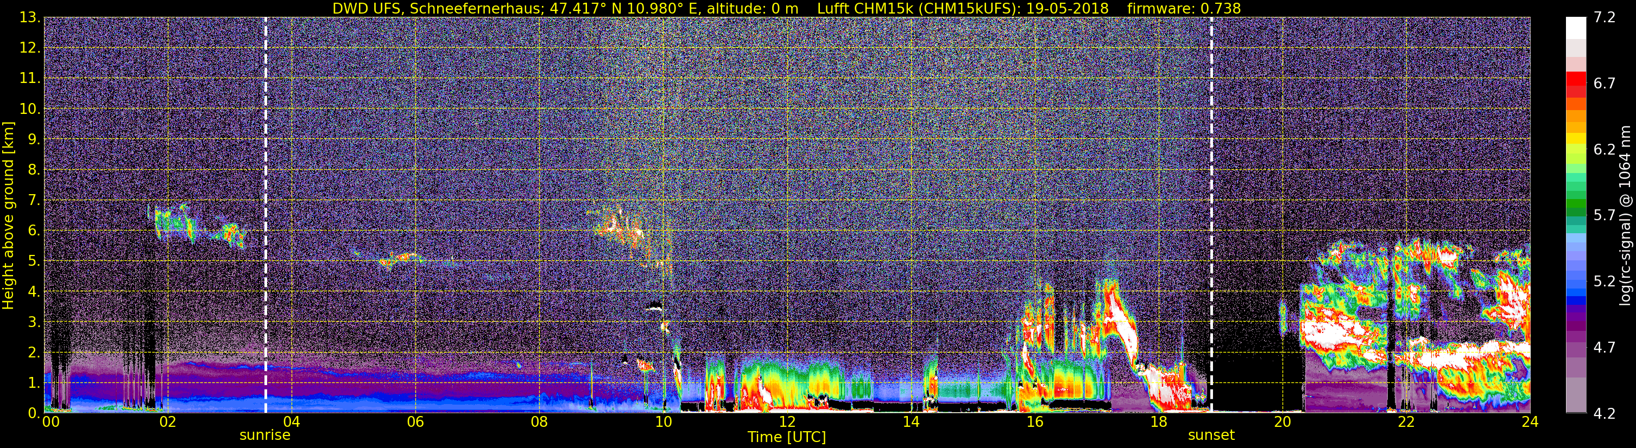Click the "1." tick on the height axis

[34, 382]
